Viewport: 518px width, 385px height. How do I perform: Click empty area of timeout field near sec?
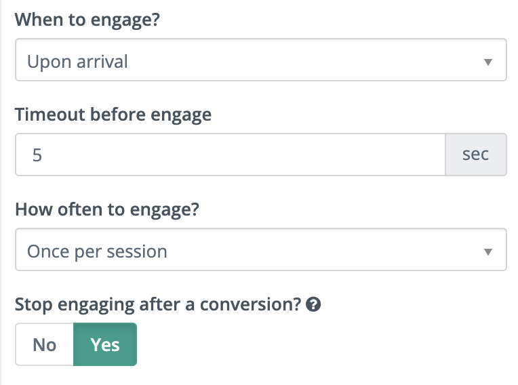pos(407,155)
